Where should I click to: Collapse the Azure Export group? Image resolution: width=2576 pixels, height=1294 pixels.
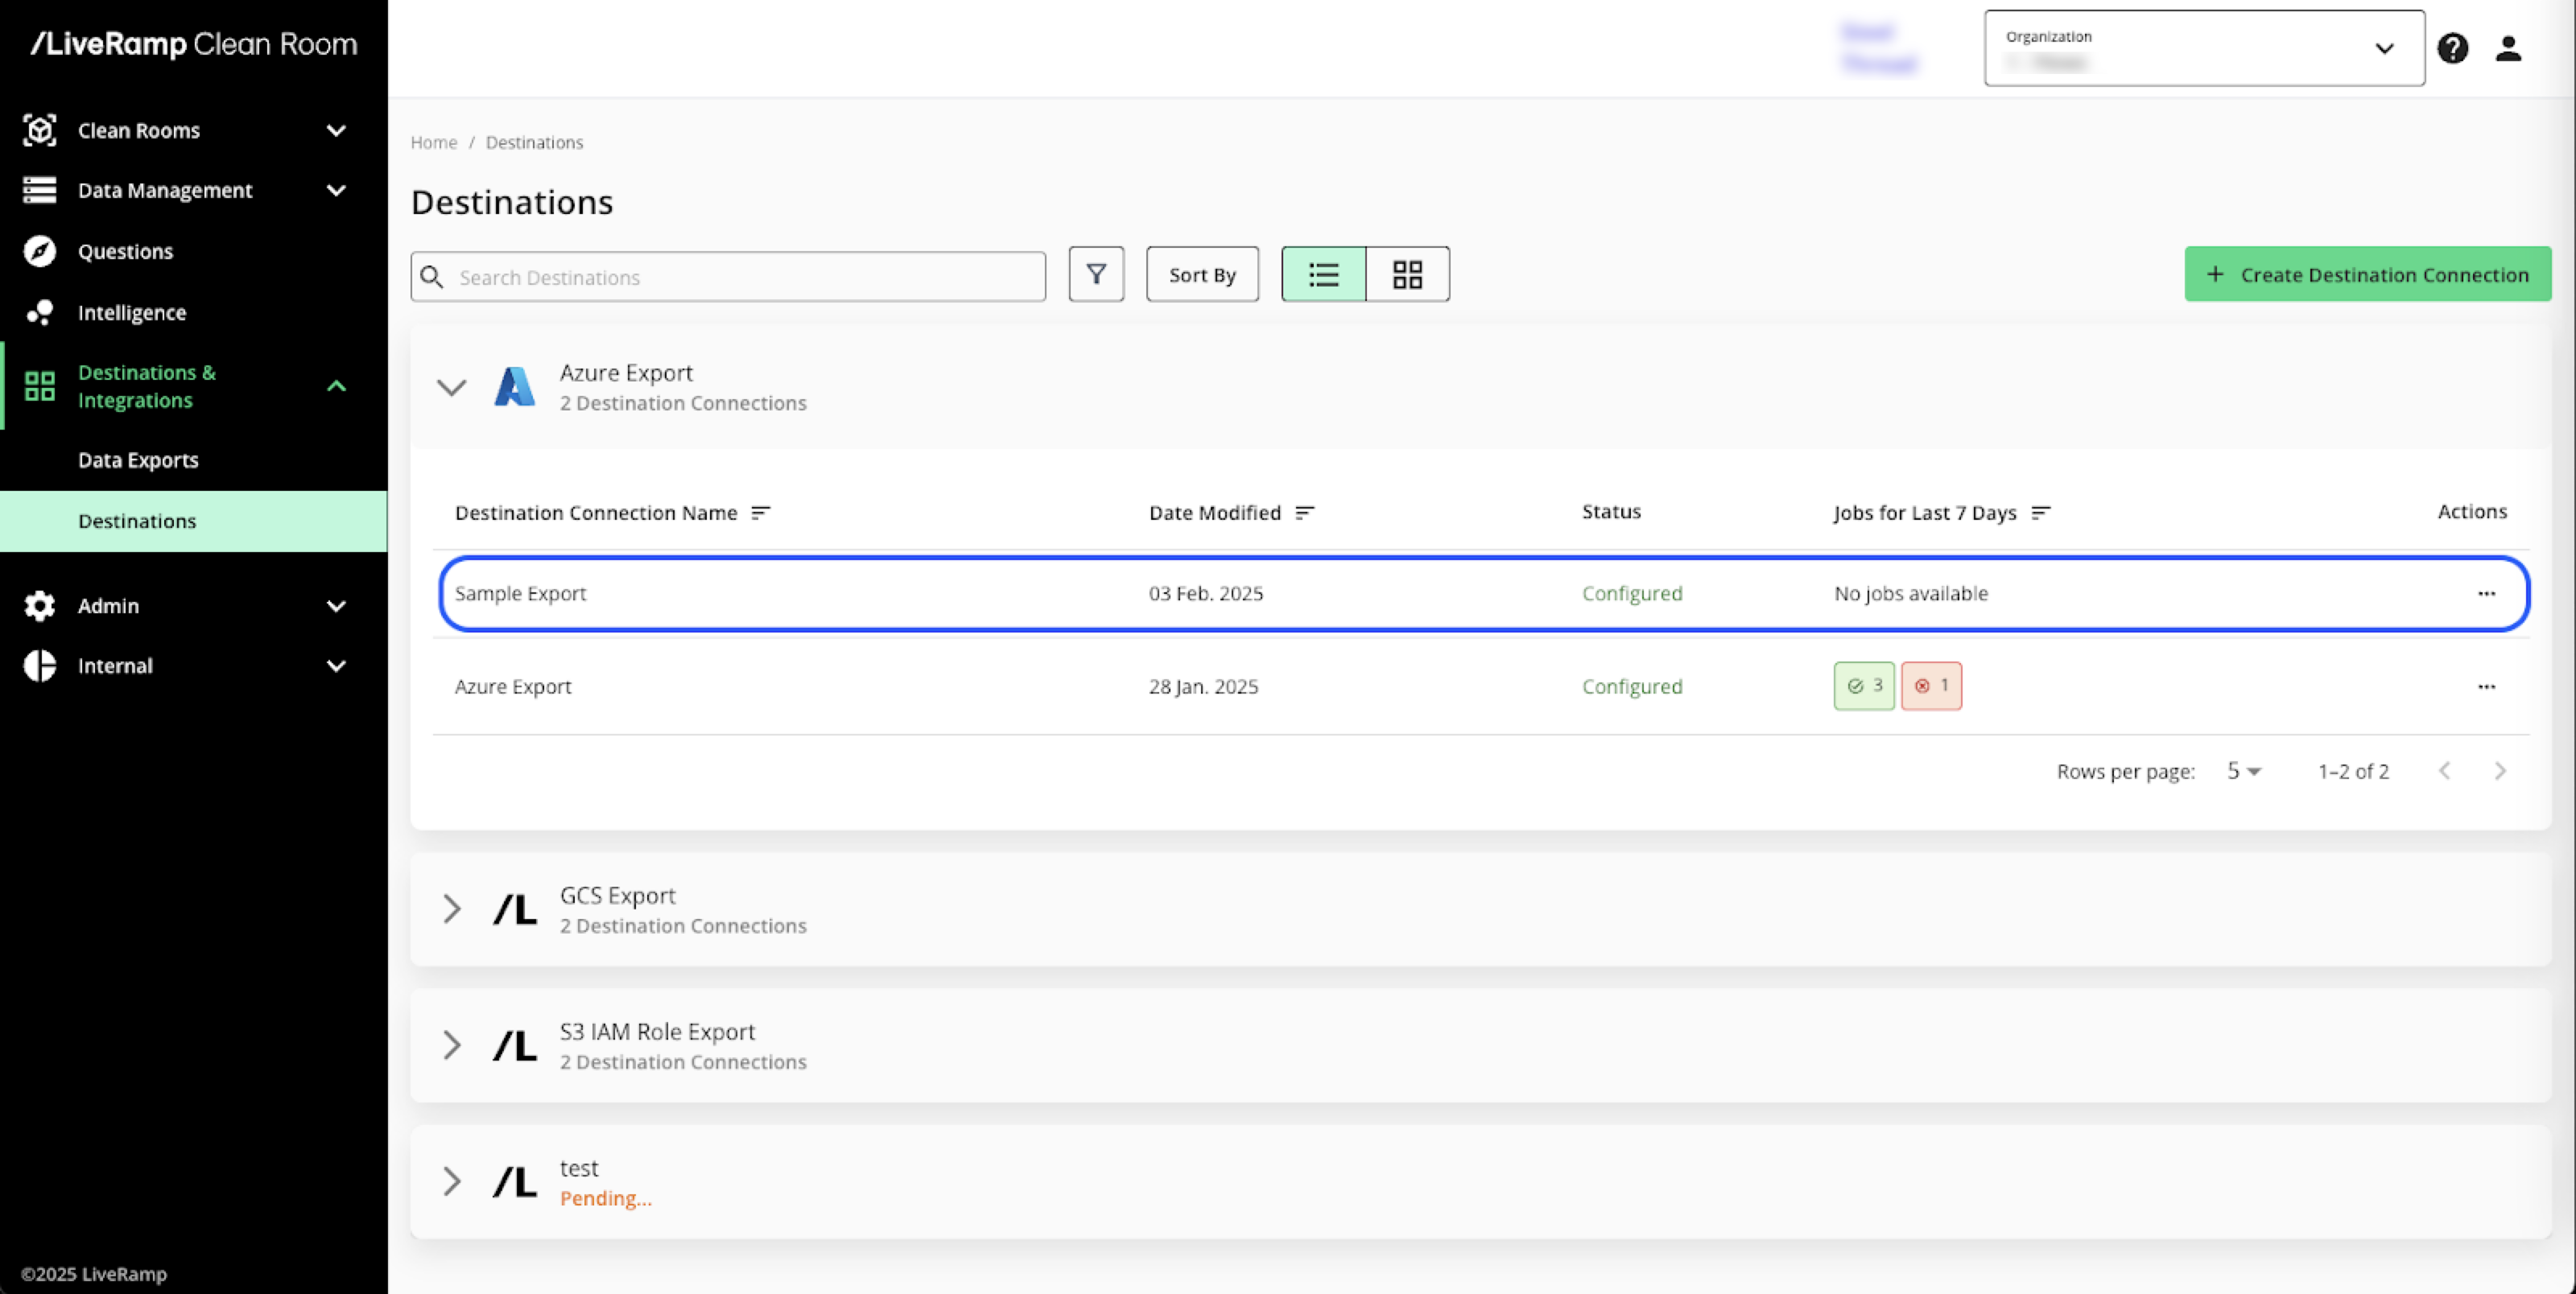[x=452, y=387]
